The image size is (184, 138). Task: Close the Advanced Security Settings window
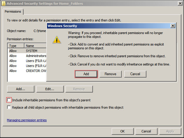pos(180,3)
